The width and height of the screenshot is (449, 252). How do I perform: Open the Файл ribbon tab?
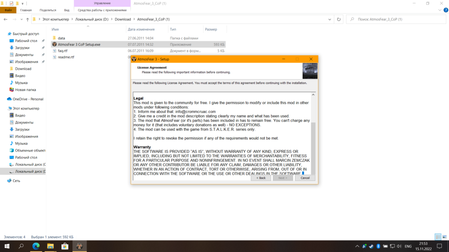8,10
